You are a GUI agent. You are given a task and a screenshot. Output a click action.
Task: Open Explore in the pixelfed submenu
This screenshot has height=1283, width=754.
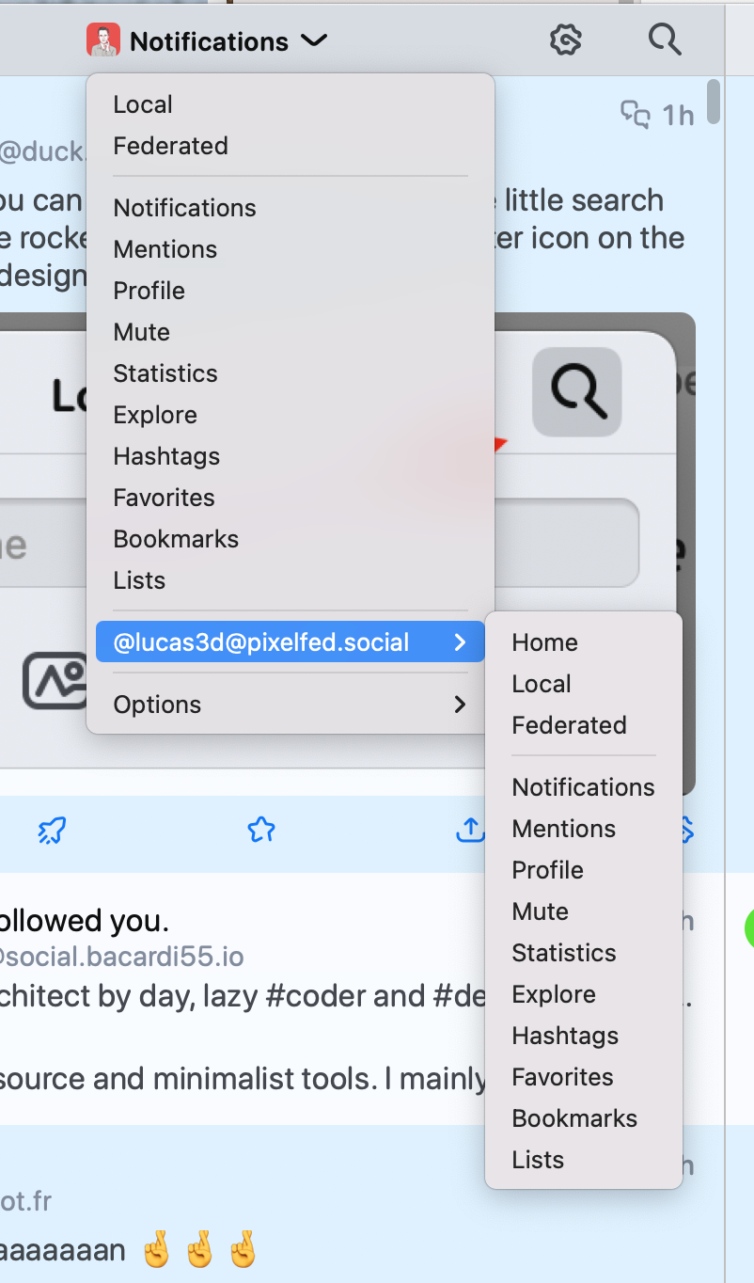click(x=554, y=994)
